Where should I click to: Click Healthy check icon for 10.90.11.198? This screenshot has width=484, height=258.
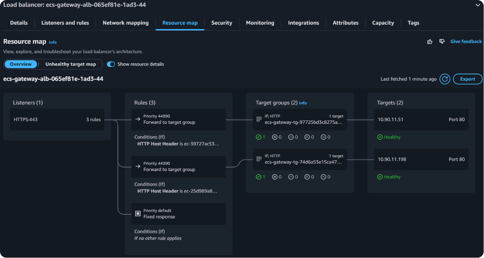[x=380, y=177]
